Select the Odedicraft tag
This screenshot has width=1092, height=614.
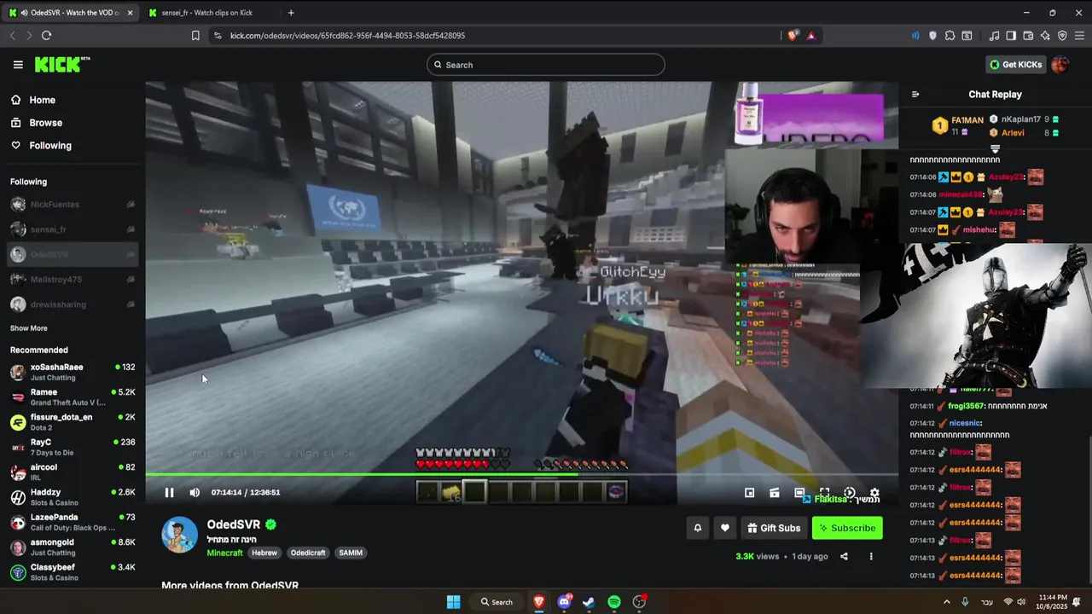308,553
